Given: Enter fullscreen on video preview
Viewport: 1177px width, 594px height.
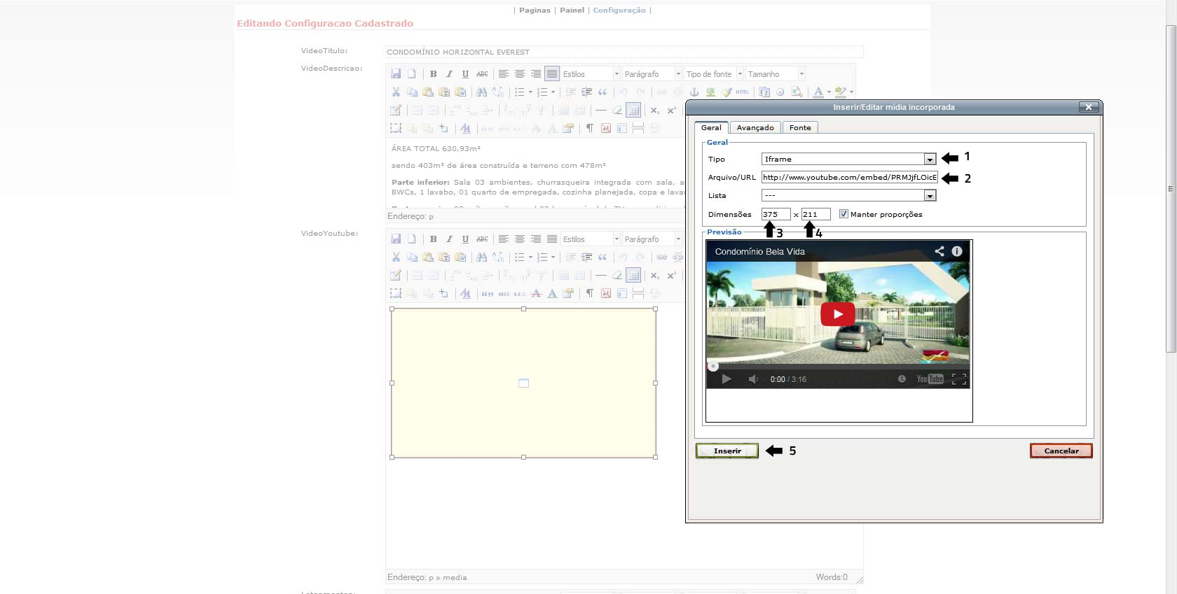Looking at the screenshot, I should coord(959,379).
